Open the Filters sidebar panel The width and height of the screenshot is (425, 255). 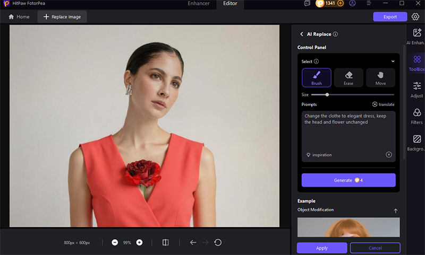pyautogui.click(x=417, y=116)
